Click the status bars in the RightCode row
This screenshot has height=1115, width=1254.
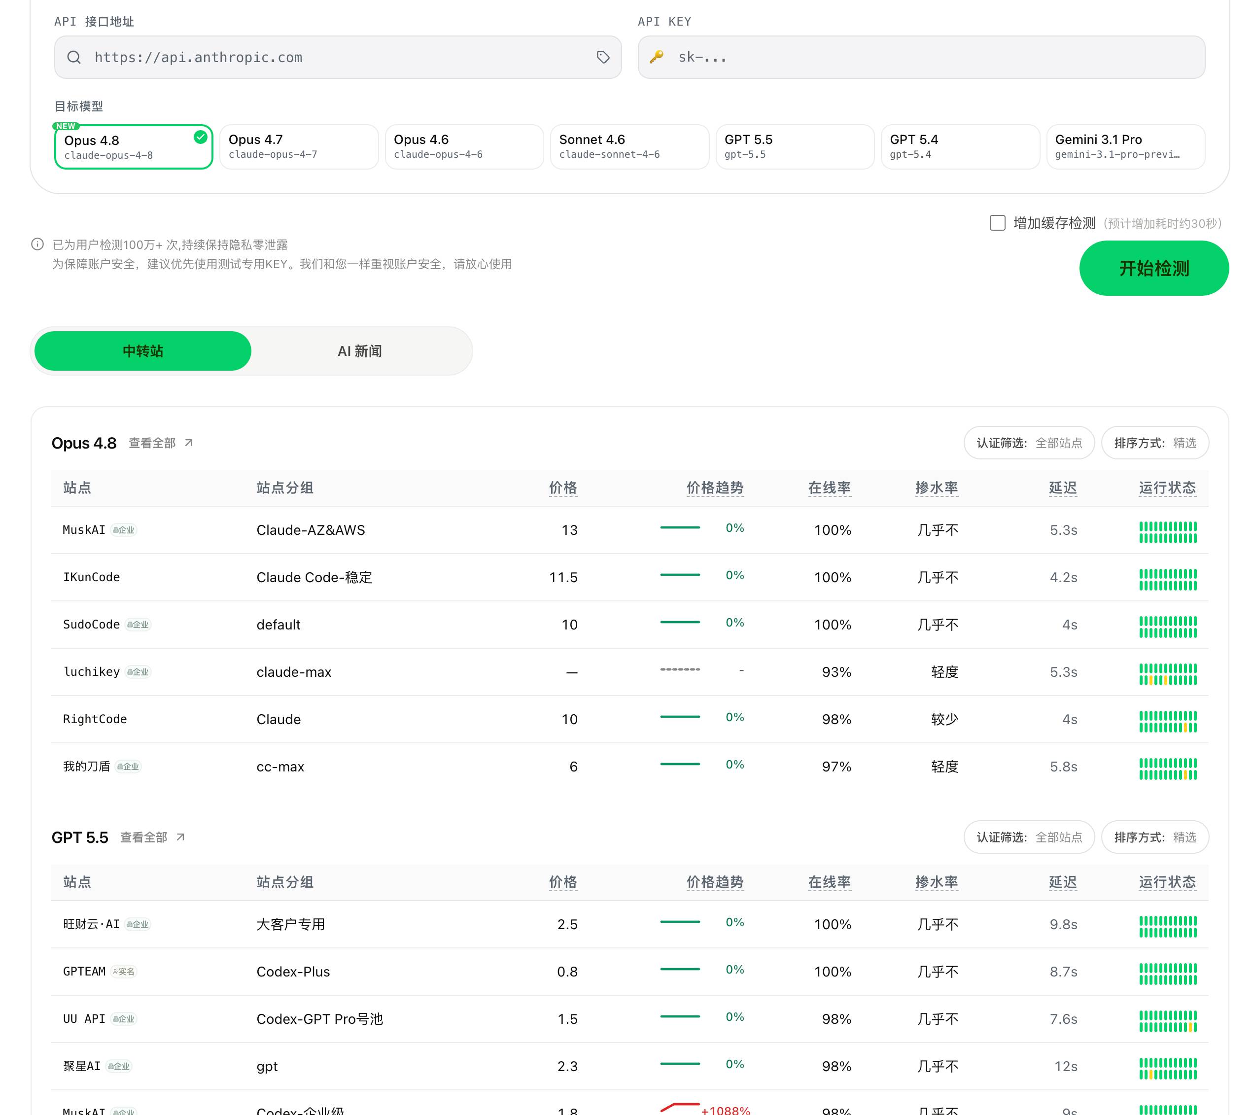coord(1168,722)
